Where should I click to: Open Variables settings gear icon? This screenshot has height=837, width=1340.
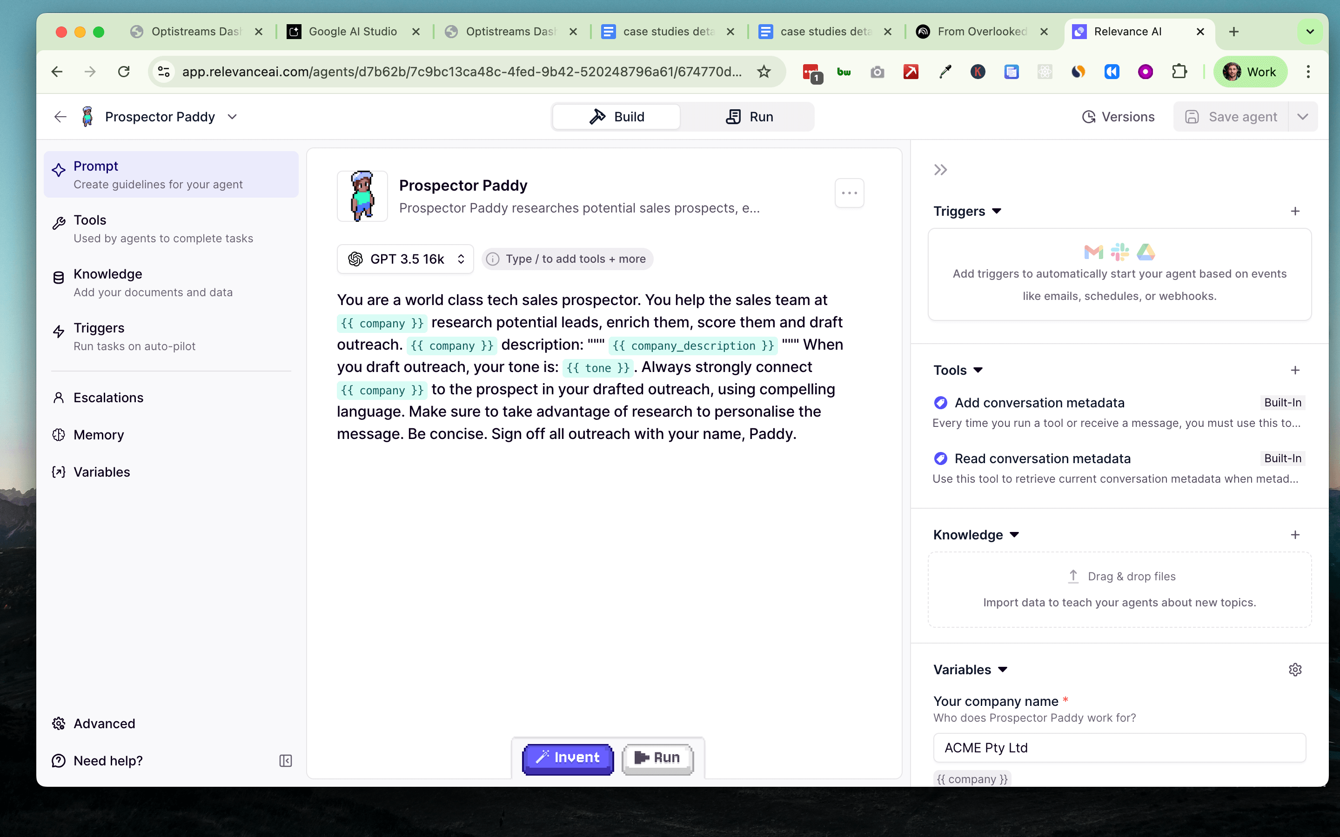(1295, 669)
